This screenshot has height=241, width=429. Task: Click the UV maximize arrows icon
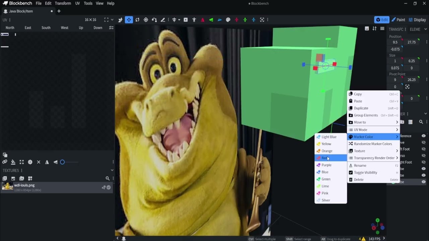point(21,162)
